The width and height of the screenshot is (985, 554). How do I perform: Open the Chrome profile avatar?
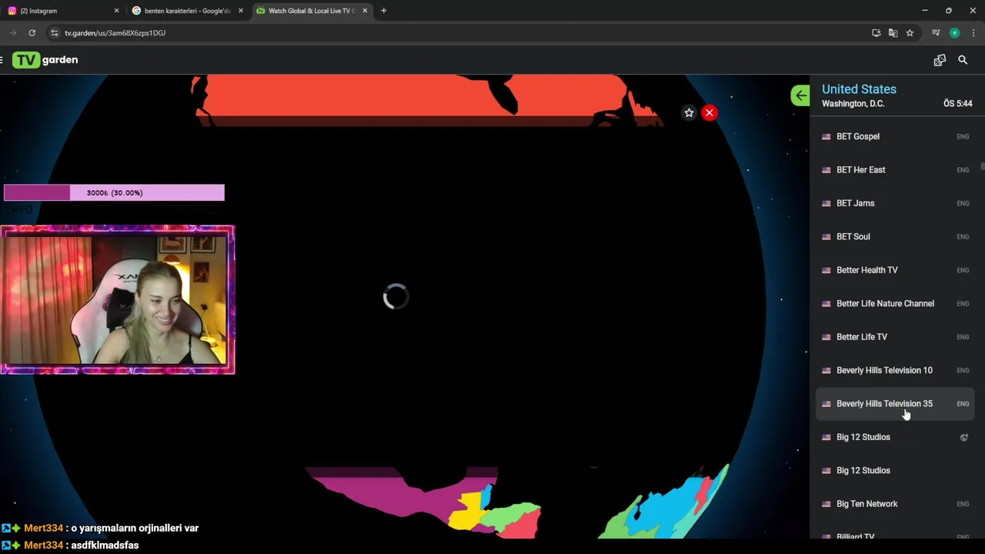point(954,33)
